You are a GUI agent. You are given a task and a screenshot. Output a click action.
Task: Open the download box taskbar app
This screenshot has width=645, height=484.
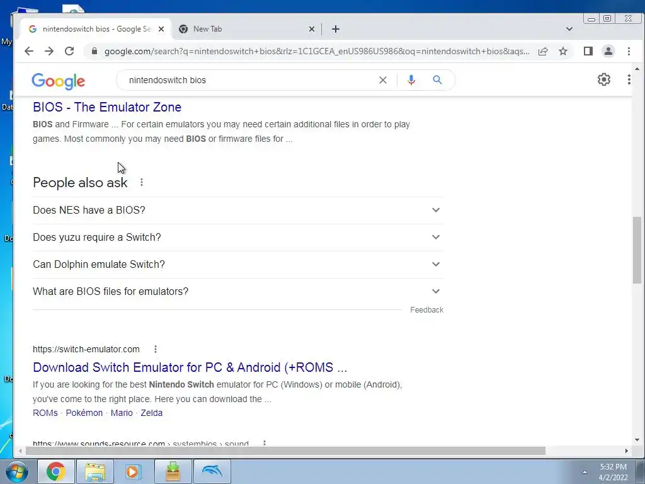pos(173,471)
